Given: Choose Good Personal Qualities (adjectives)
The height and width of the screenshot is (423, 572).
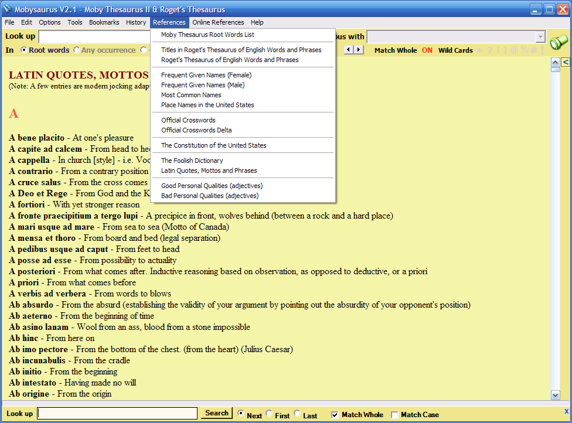Looking at the screenshot, I should (x=243, y=186).
